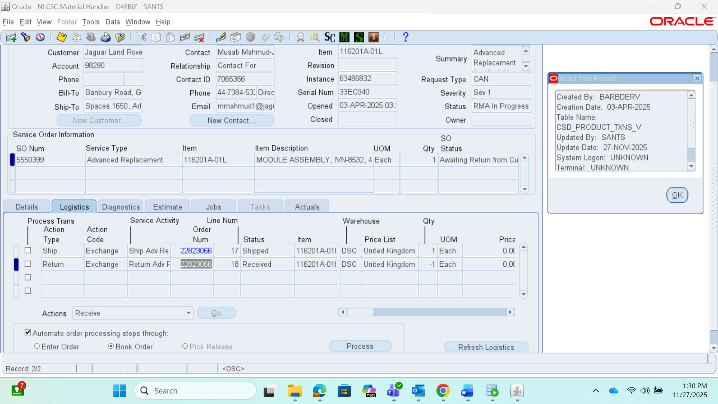Click the SC toolbar icon

tap(329, 37)
